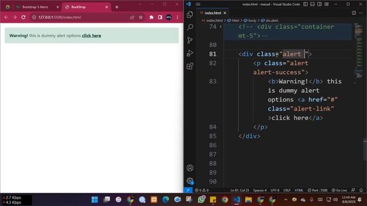The image size is (367, 206).
Task: Open the Manage gear menu in VS Code
Action: pos(190,181)
